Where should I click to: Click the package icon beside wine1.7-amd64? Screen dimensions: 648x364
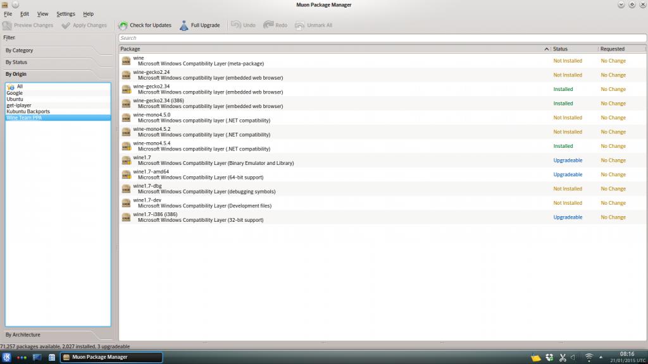(x=126, y=174)
